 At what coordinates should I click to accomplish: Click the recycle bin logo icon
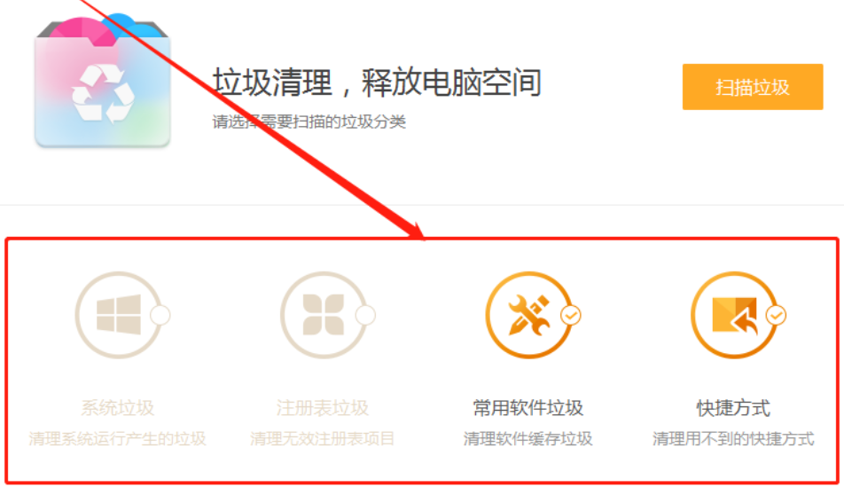(x=103, y=81)
